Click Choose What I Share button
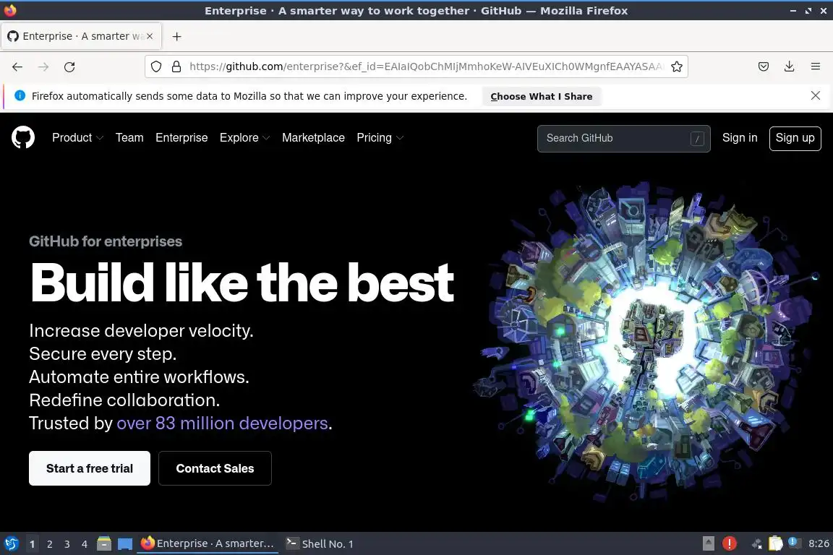The image size is (833, 555). 542,96
